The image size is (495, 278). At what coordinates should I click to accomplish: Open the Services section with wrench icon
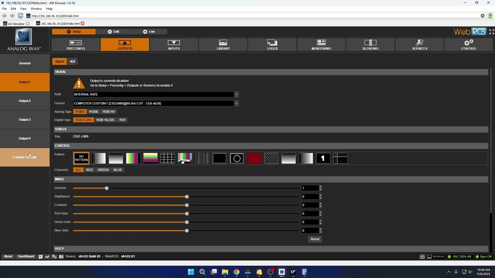[420, 44]
